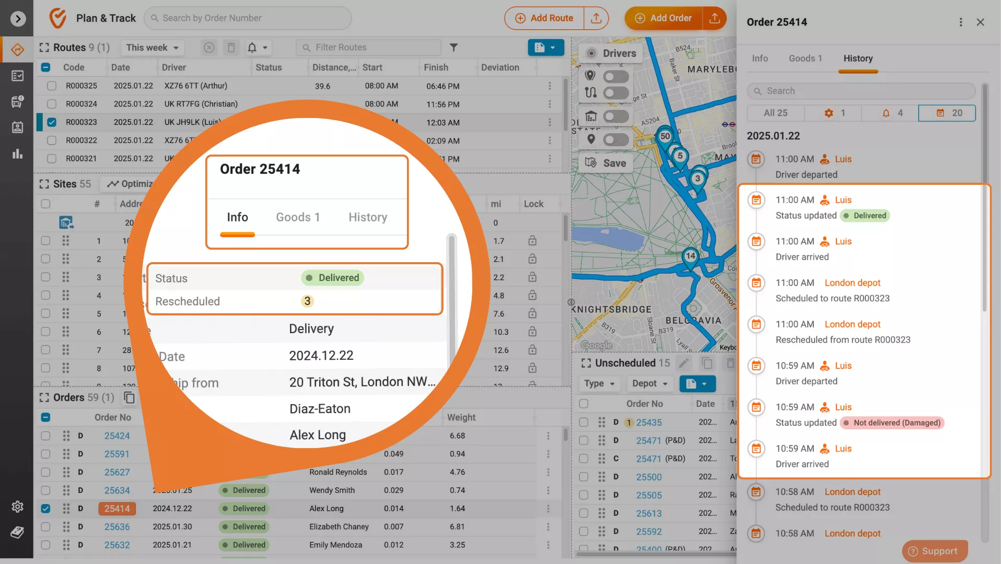
Task: Open the notification bell in Routes toolbar
Action: [252, 48]
